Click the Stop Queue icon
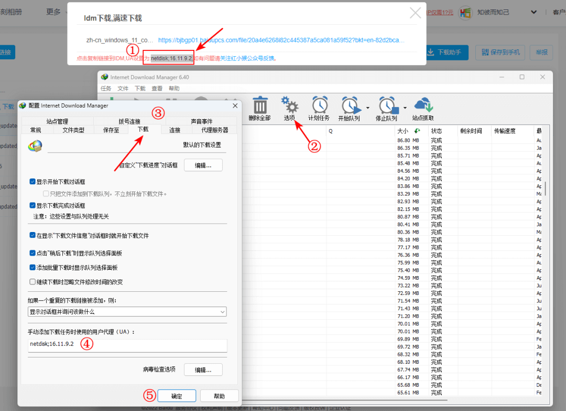Screen dimensions: 566x411 387,105
